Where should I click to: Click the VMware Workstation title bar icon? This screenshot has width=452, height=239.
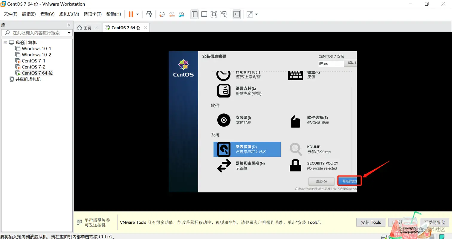click(x=3, y=4)
